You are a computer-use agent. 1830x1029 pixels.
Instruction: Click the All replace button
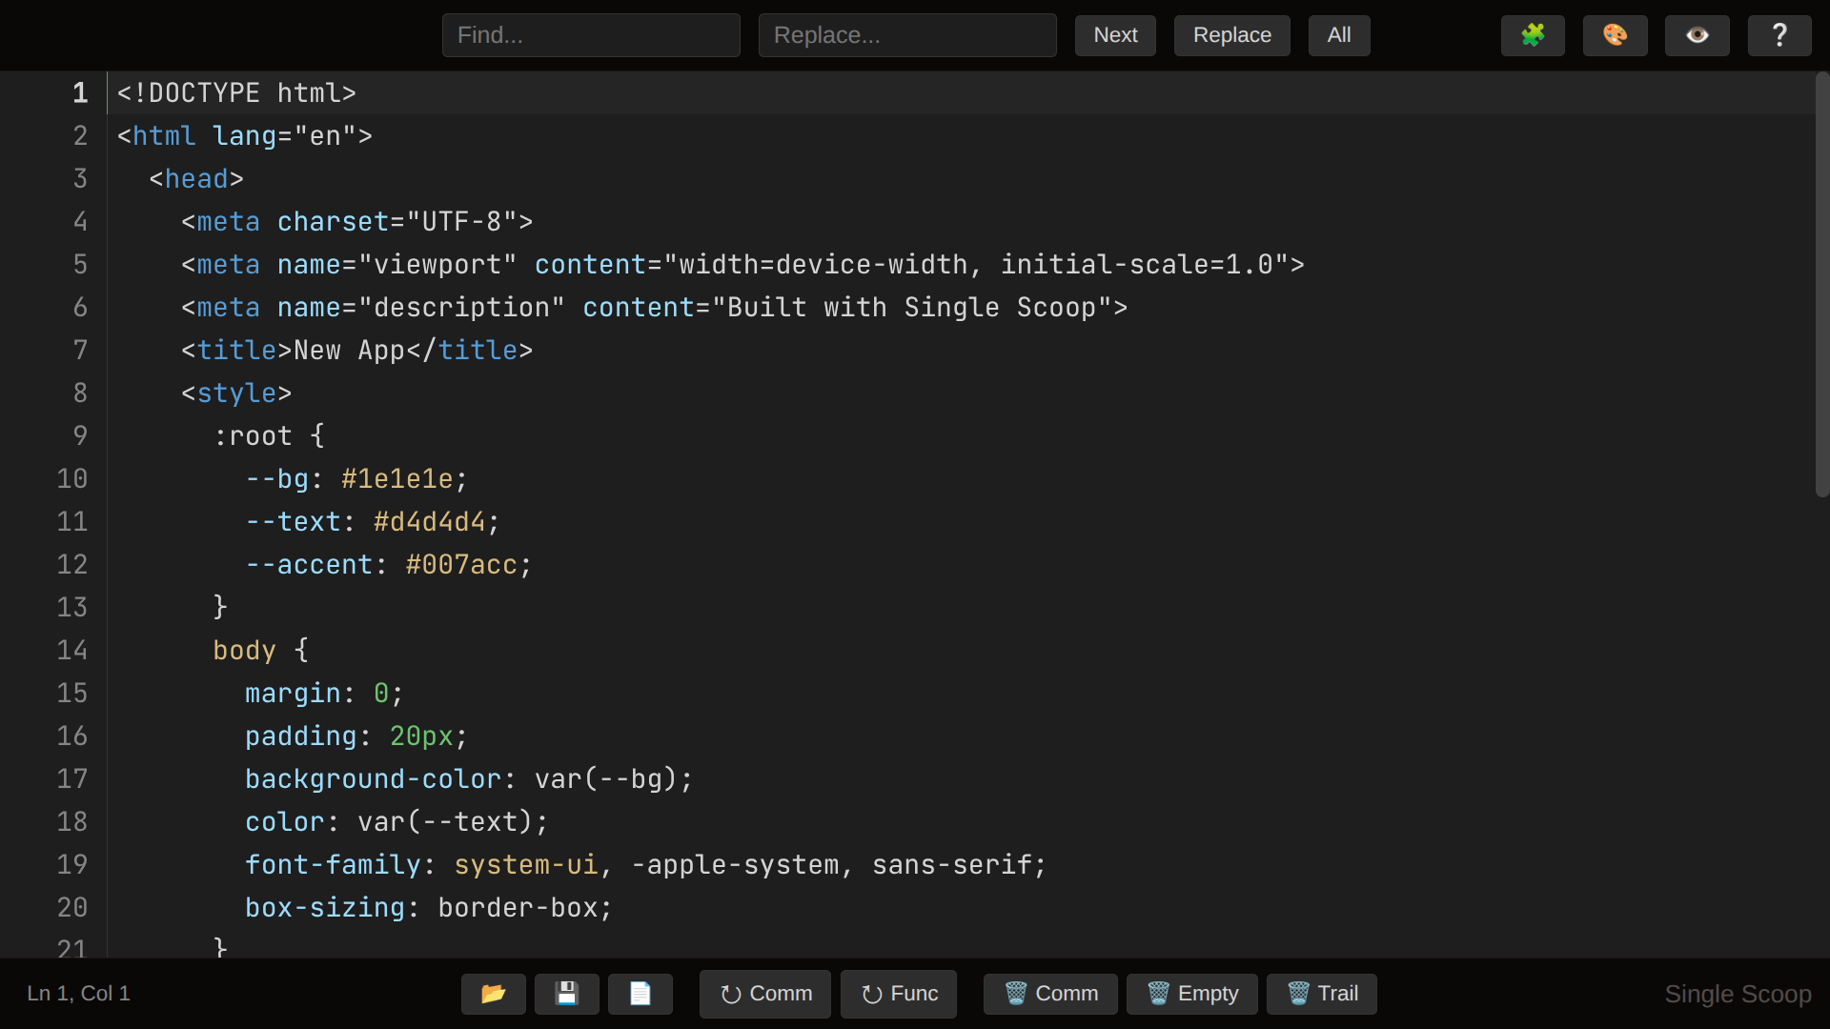pyautogui.click(x=1338, y=35)
